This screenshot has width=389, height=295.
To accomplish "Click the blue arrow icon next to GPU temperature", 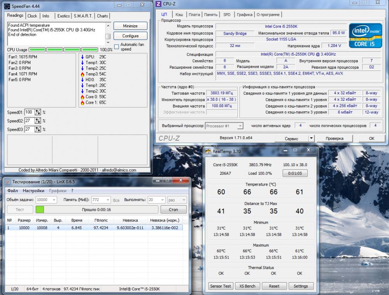I will (x=82, y=57).
